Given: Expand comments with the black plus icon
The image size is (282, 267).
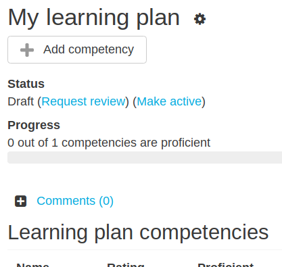Looking at the screenshot, I should [x=21, y=201].
